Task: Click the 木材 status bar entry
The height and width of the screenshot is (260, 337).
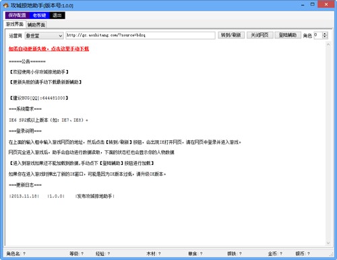Action: tap(154, 254)
